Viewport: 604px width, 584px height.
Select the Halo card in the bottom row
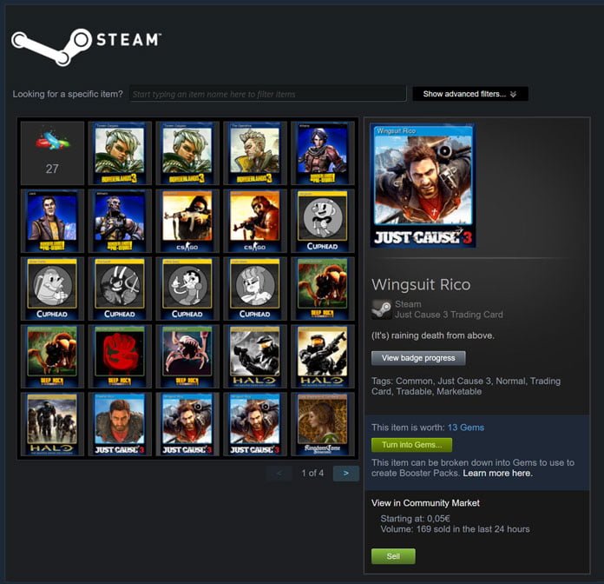pyautogui.click(x=52, y=424)
